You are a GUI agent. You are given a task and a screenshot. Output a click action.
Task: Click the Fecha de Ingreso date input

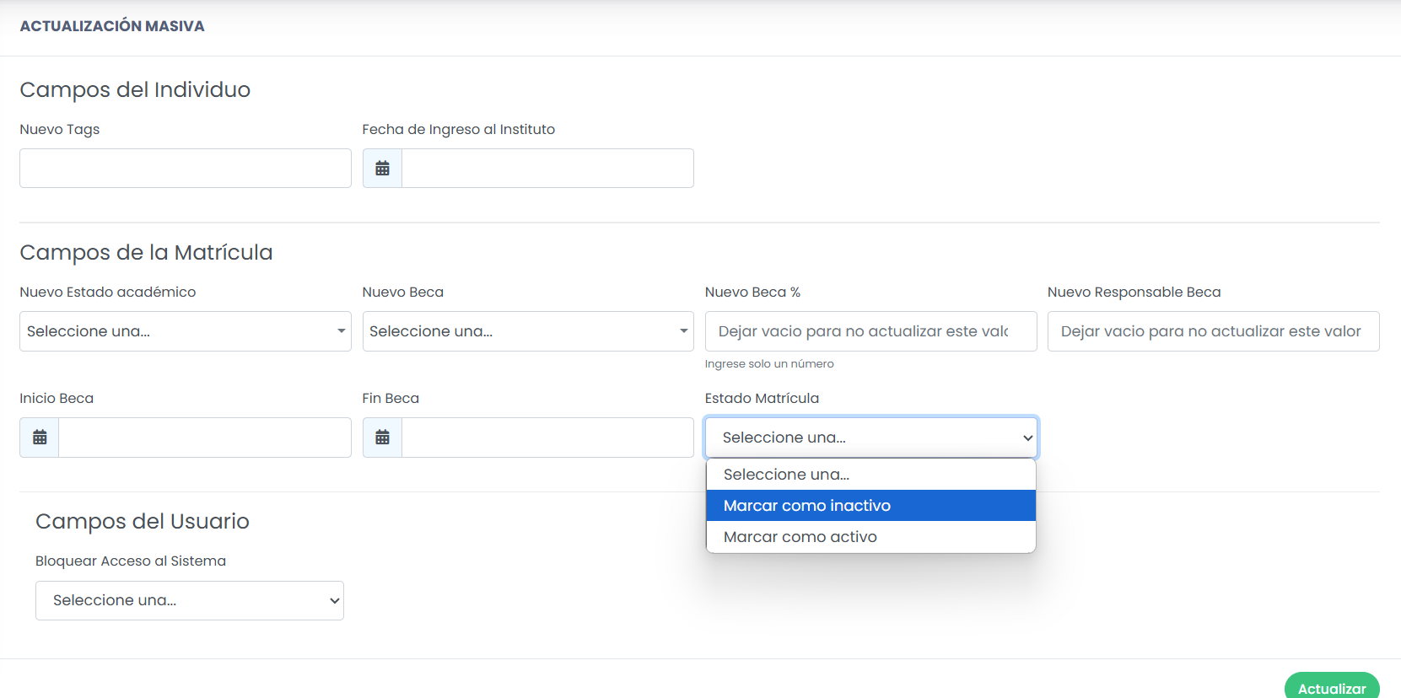pos(547,169)
